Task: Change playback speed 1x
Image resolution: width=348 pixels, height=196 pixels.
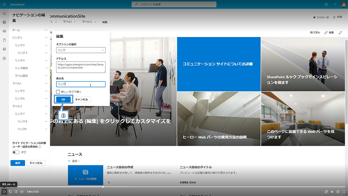Action: click(x=332, y=191)
